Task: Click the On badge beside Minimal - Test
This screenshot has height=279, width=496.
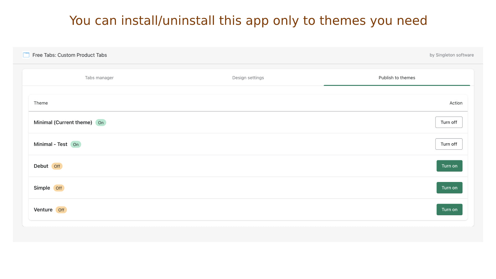Action: pyautogui.click(x=76, y=144)
